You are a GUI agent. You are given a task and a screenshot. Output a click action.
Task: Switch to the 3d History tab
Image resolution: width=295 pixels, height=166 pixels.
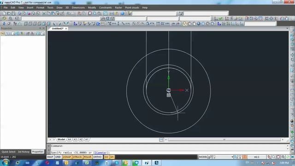pos(24,152)
